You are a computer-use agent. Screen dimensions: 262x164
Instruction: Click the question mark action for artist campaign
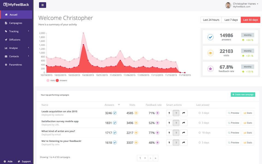pyautogui.click(x=176, y=133)
